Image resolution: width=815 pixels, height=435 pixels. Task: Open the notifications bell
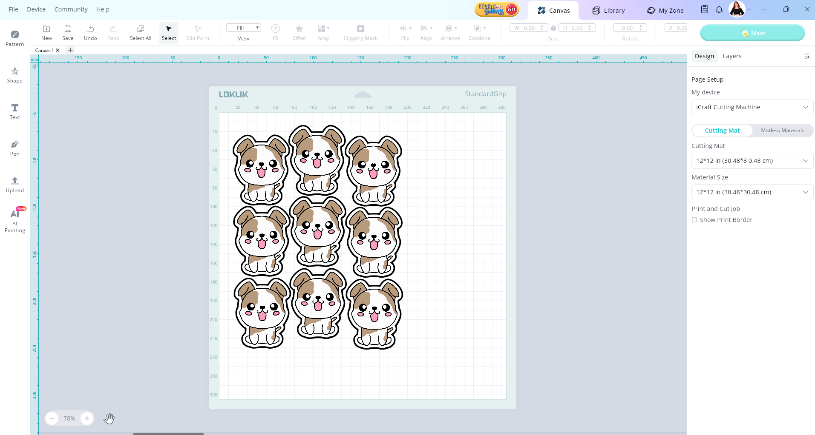[719, 10]
